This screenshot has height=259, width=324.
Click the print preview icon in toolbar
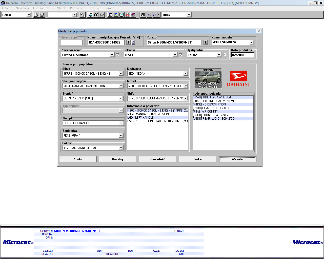pyautogui.click(x=36, y=15)
